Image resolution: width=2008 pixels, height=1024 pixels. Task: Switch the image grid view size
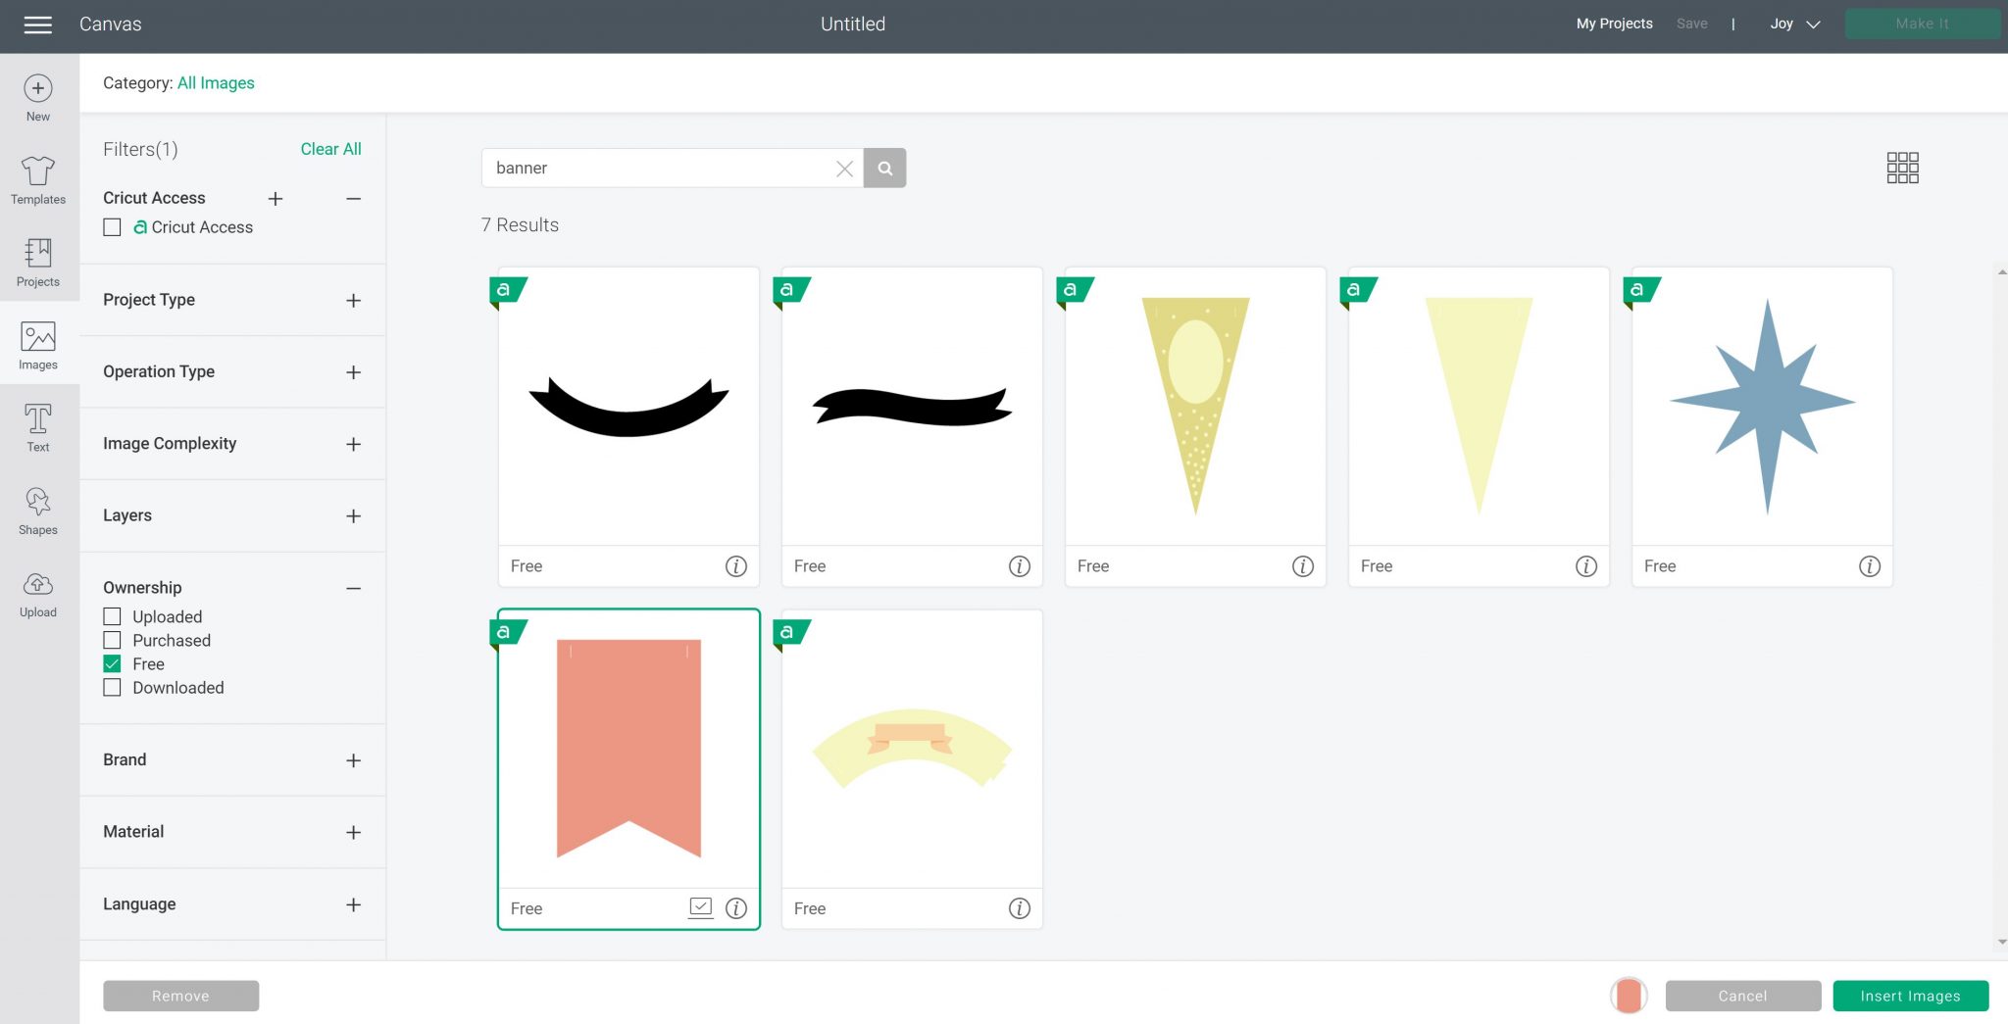[x=1901, y=168]
